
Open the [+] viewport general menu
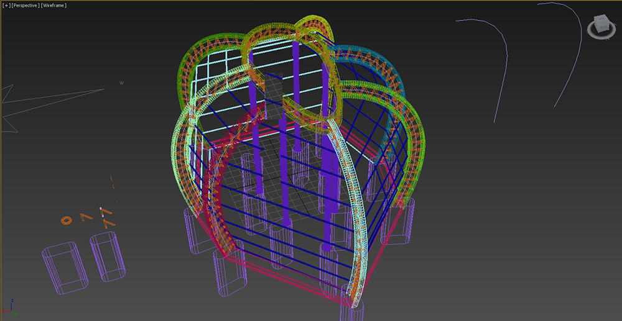[x=6, y=5]
